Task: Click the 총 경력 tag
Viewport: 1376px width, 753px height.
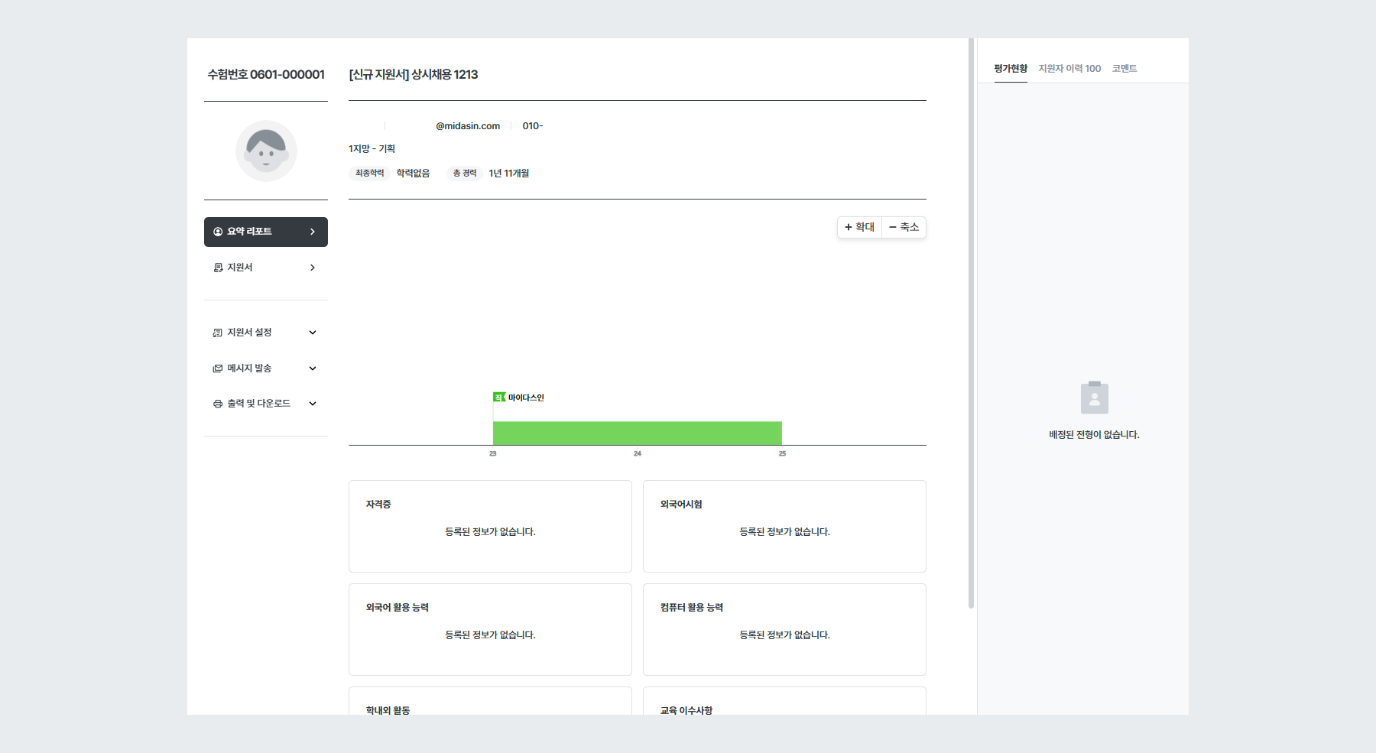Action: click(x=465, y=174)
